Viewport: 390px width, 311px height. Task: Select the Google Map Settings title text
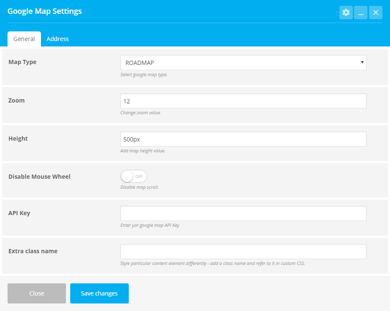[45, 11]
